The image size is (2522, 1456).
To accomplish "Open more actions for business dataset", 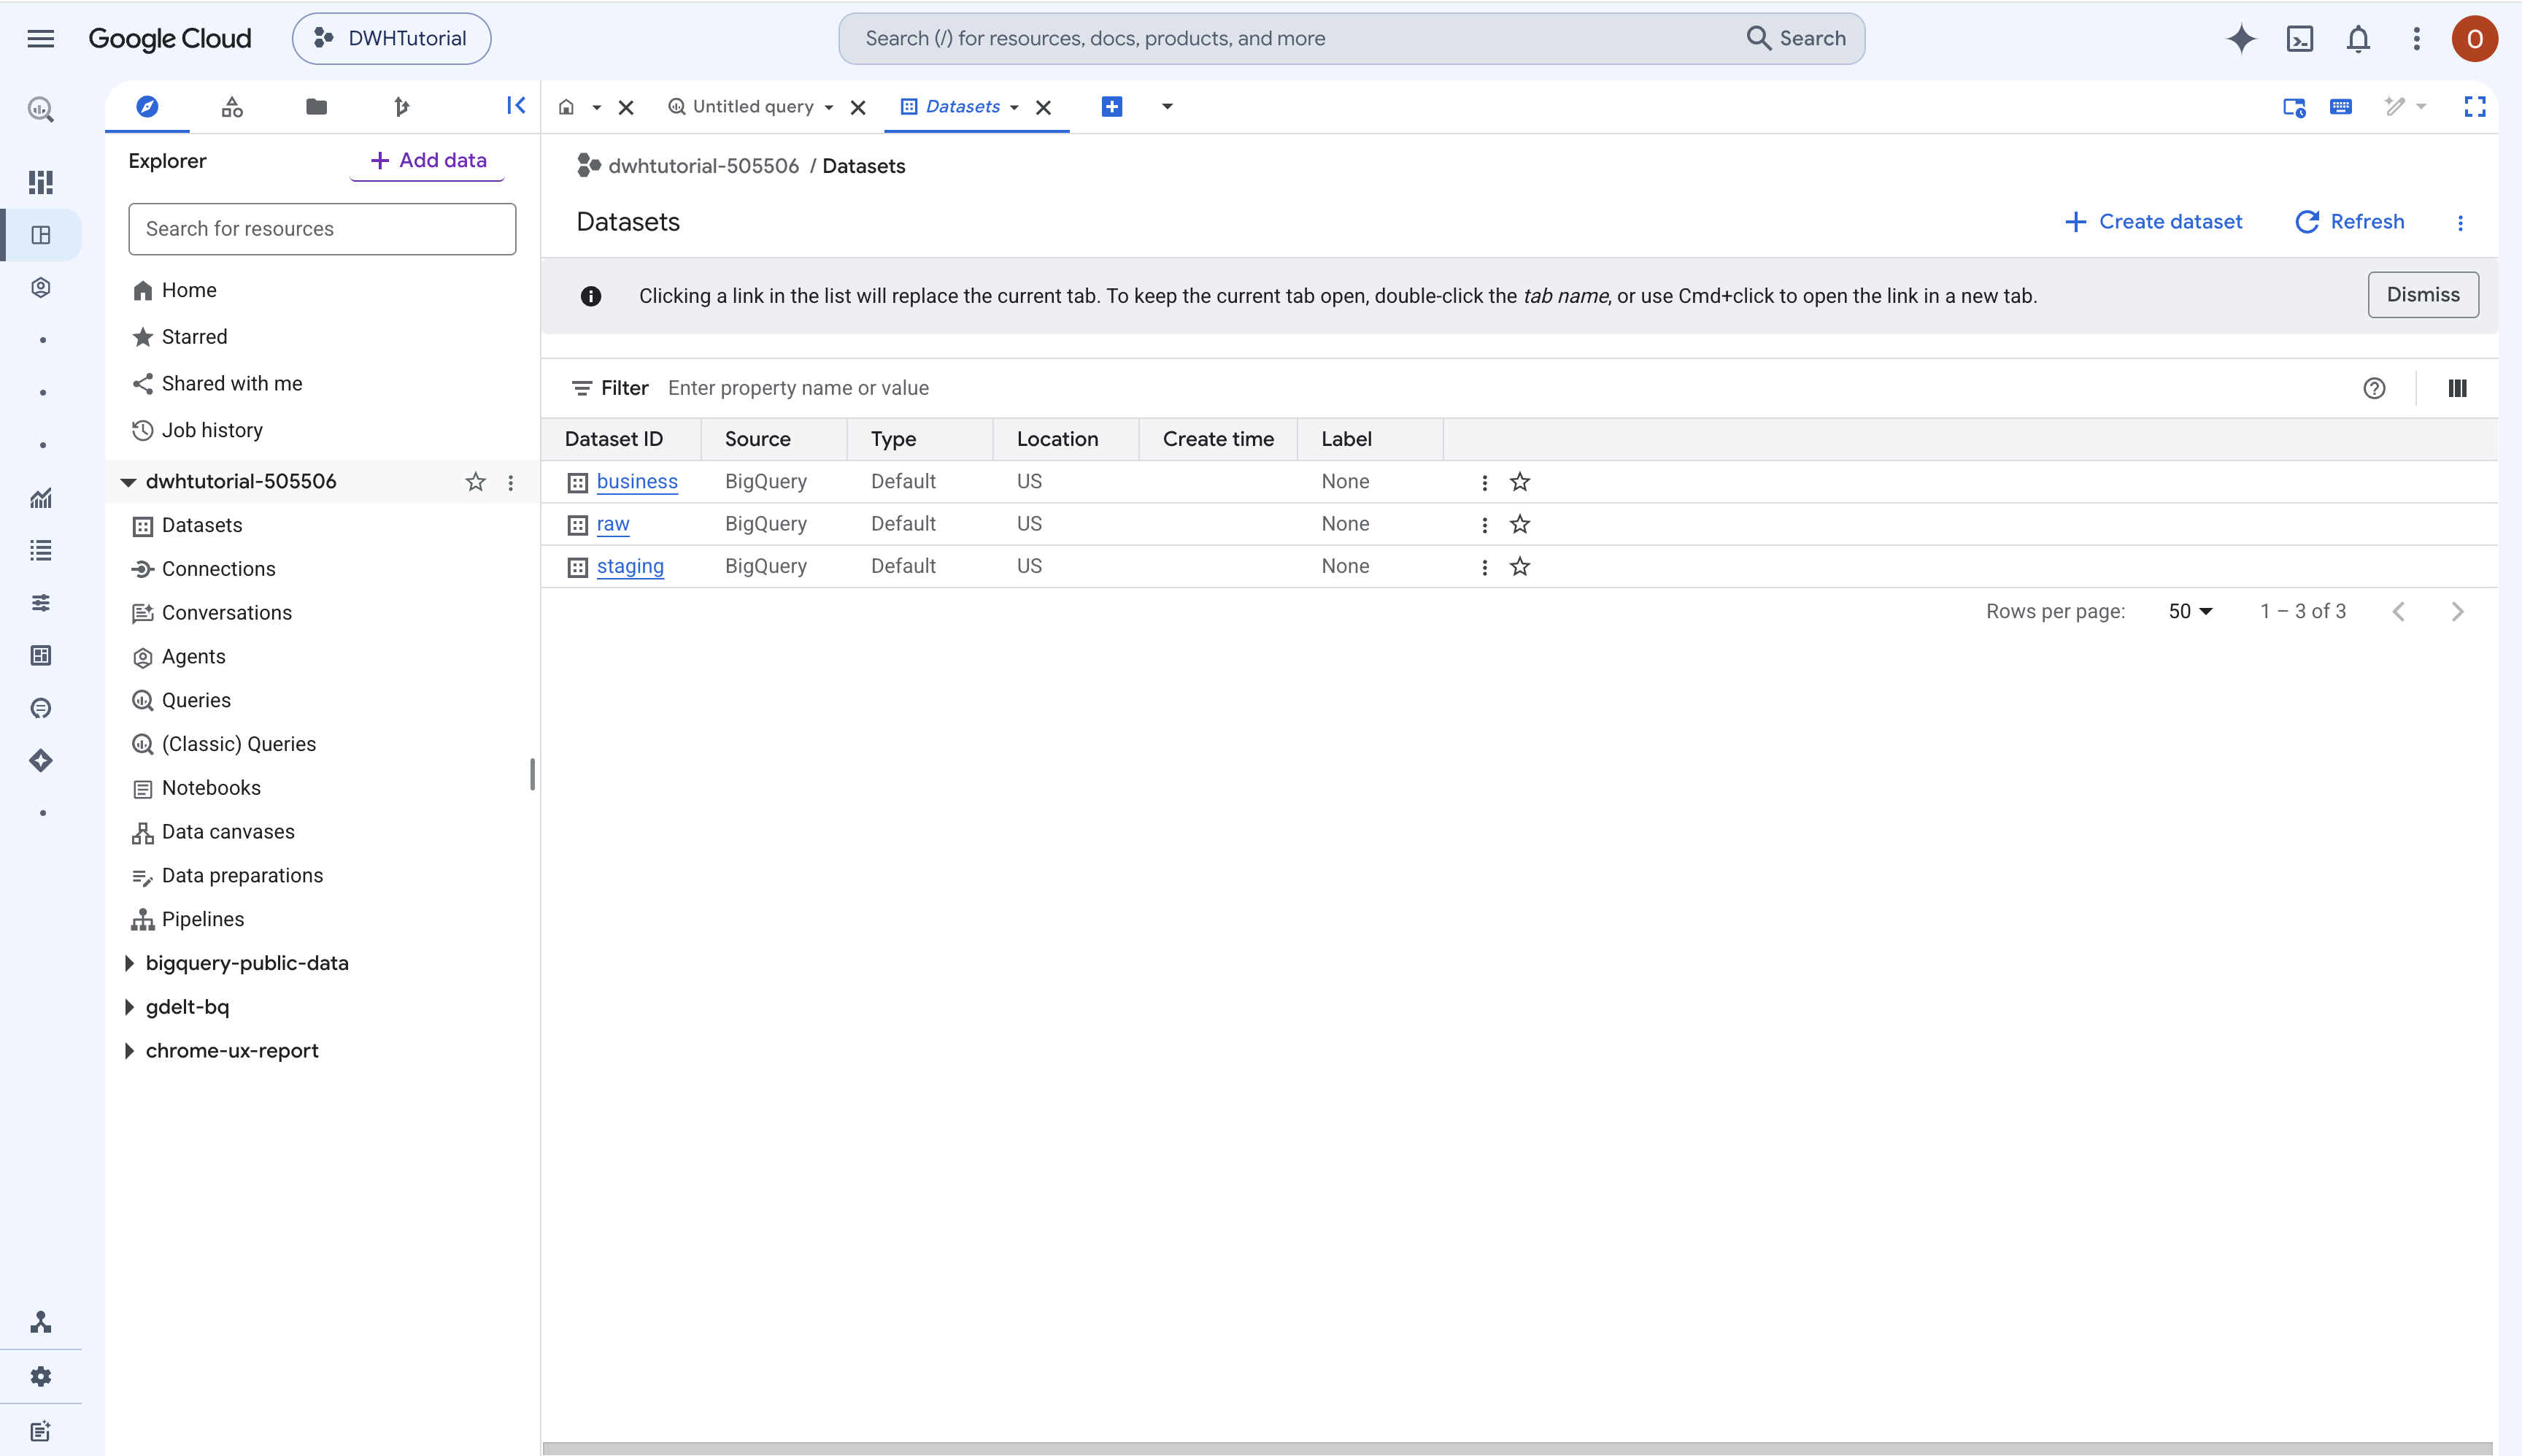I will [x=1484, y=482].
